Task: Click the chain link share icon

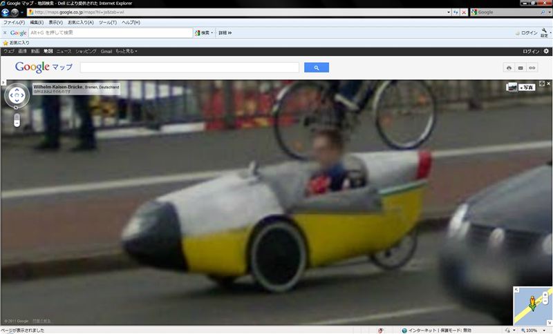Action: pos(532,68)
